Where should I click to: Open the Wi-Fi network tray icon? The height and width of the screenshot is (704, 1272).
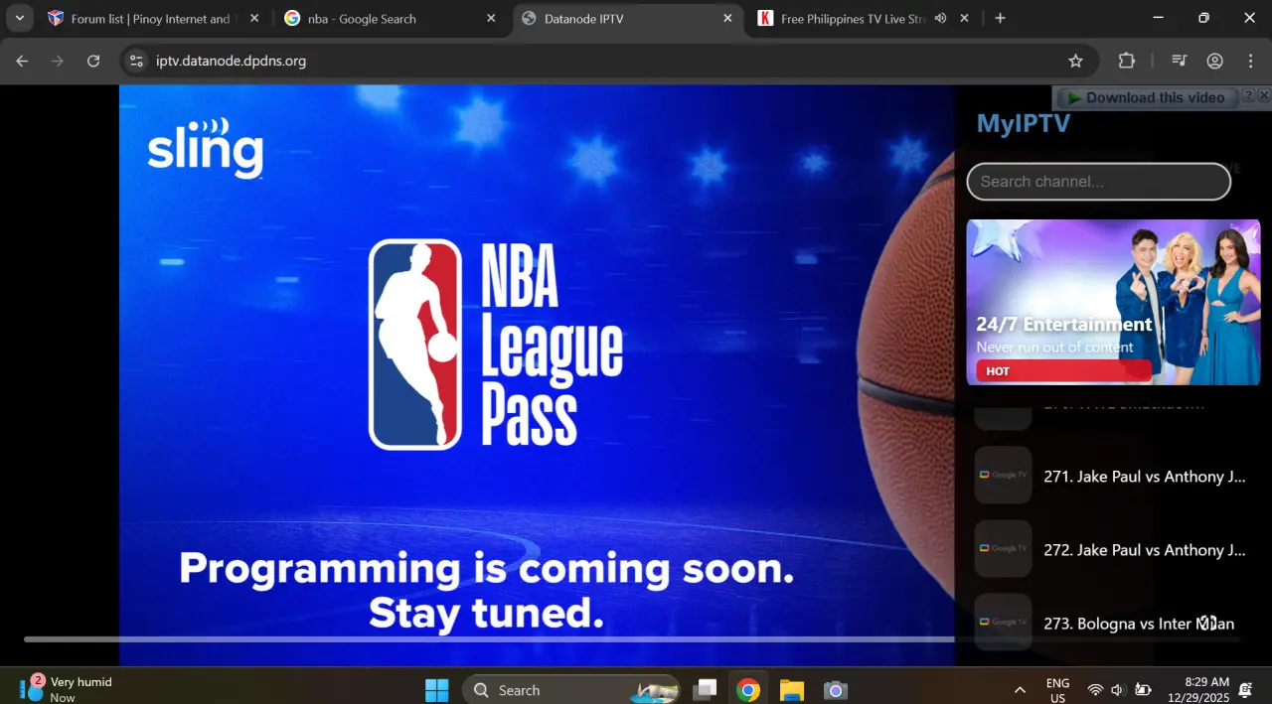pyautogui.click(x=1095, y=690)
